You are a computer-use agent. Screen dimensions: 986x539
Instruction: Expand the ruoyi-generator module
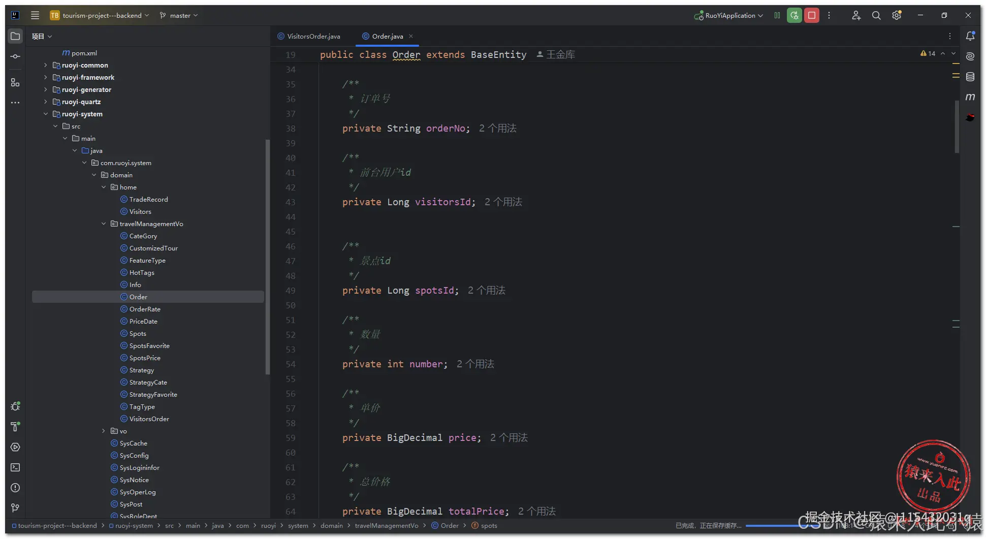coord(46,89)
